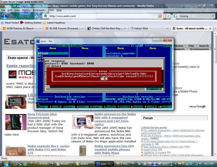Screen dimensions: 217x167
Task: Click the Firefox Reload page icon
Action: pos(21,16)
